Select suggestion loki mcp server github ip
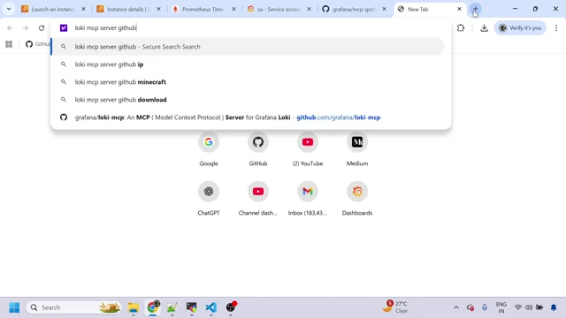Viewport: 566px width, 318px height. pos(248,64)
